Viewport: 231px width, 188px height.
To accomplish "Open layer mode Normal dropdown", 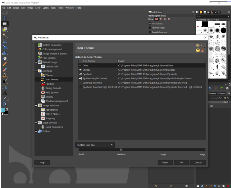I will pos(215,98).
